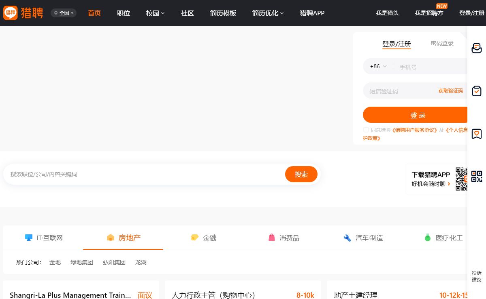Click the IT monitor icon

tap(29, 238)
